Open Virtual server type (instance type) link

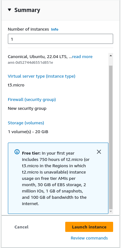[42, 76]
